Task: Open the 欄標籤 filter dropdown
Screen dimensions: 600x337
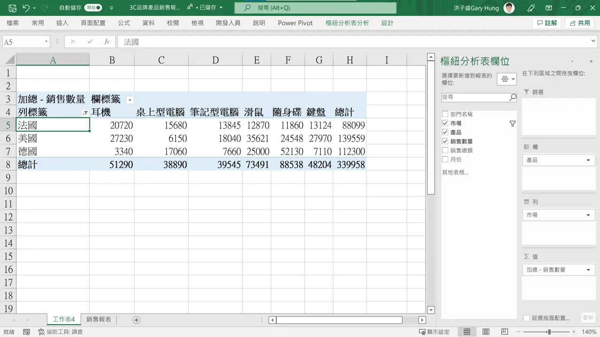Action: click(x=130, y=100)
